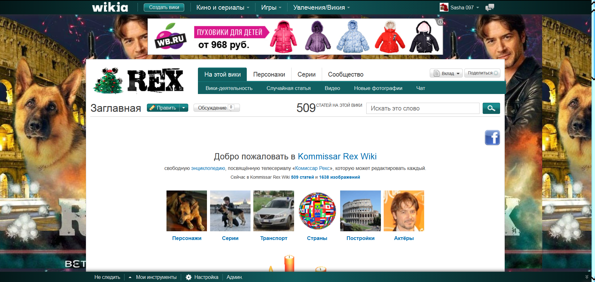
Task: Open the Sasha 097 account dropdown
Action: coord(465,7)
